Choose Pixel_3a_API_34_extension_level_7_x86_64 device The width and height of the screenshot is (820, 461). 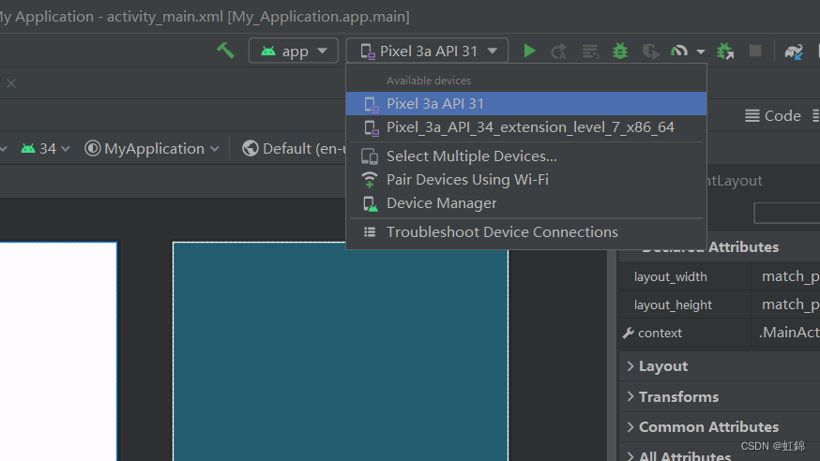[x=530, y=127]
